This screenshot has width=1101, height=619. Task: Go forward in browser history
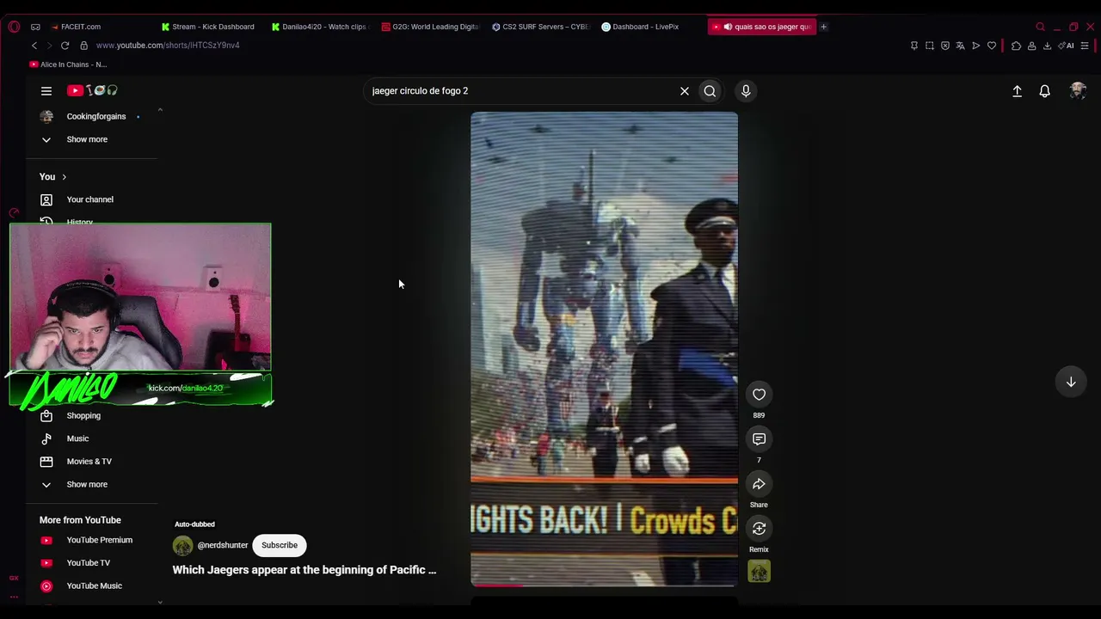coord(49,46)
